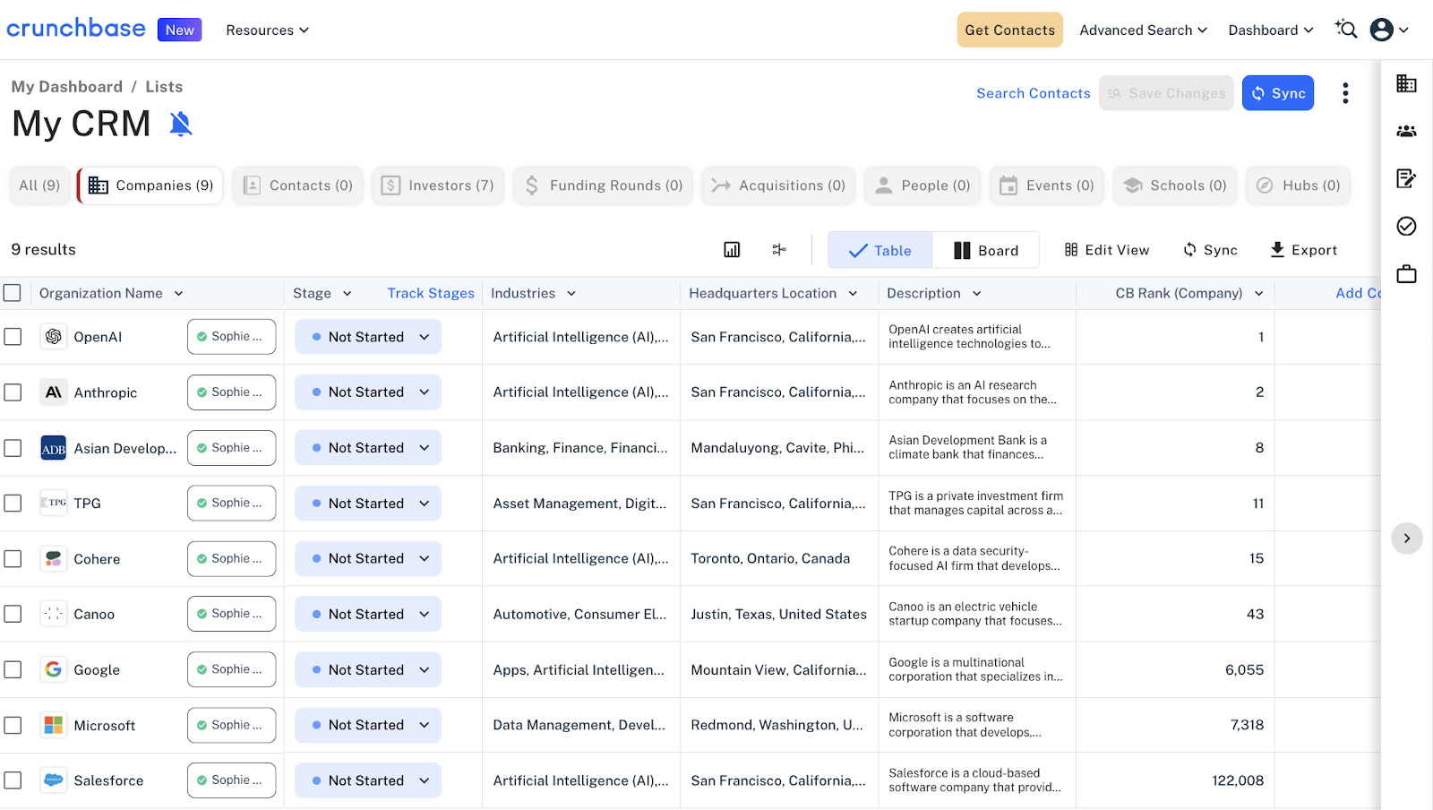Select the Microsoft row checkbox
The height and width of the screenshot is (810, 1433).
click(13, 725)
